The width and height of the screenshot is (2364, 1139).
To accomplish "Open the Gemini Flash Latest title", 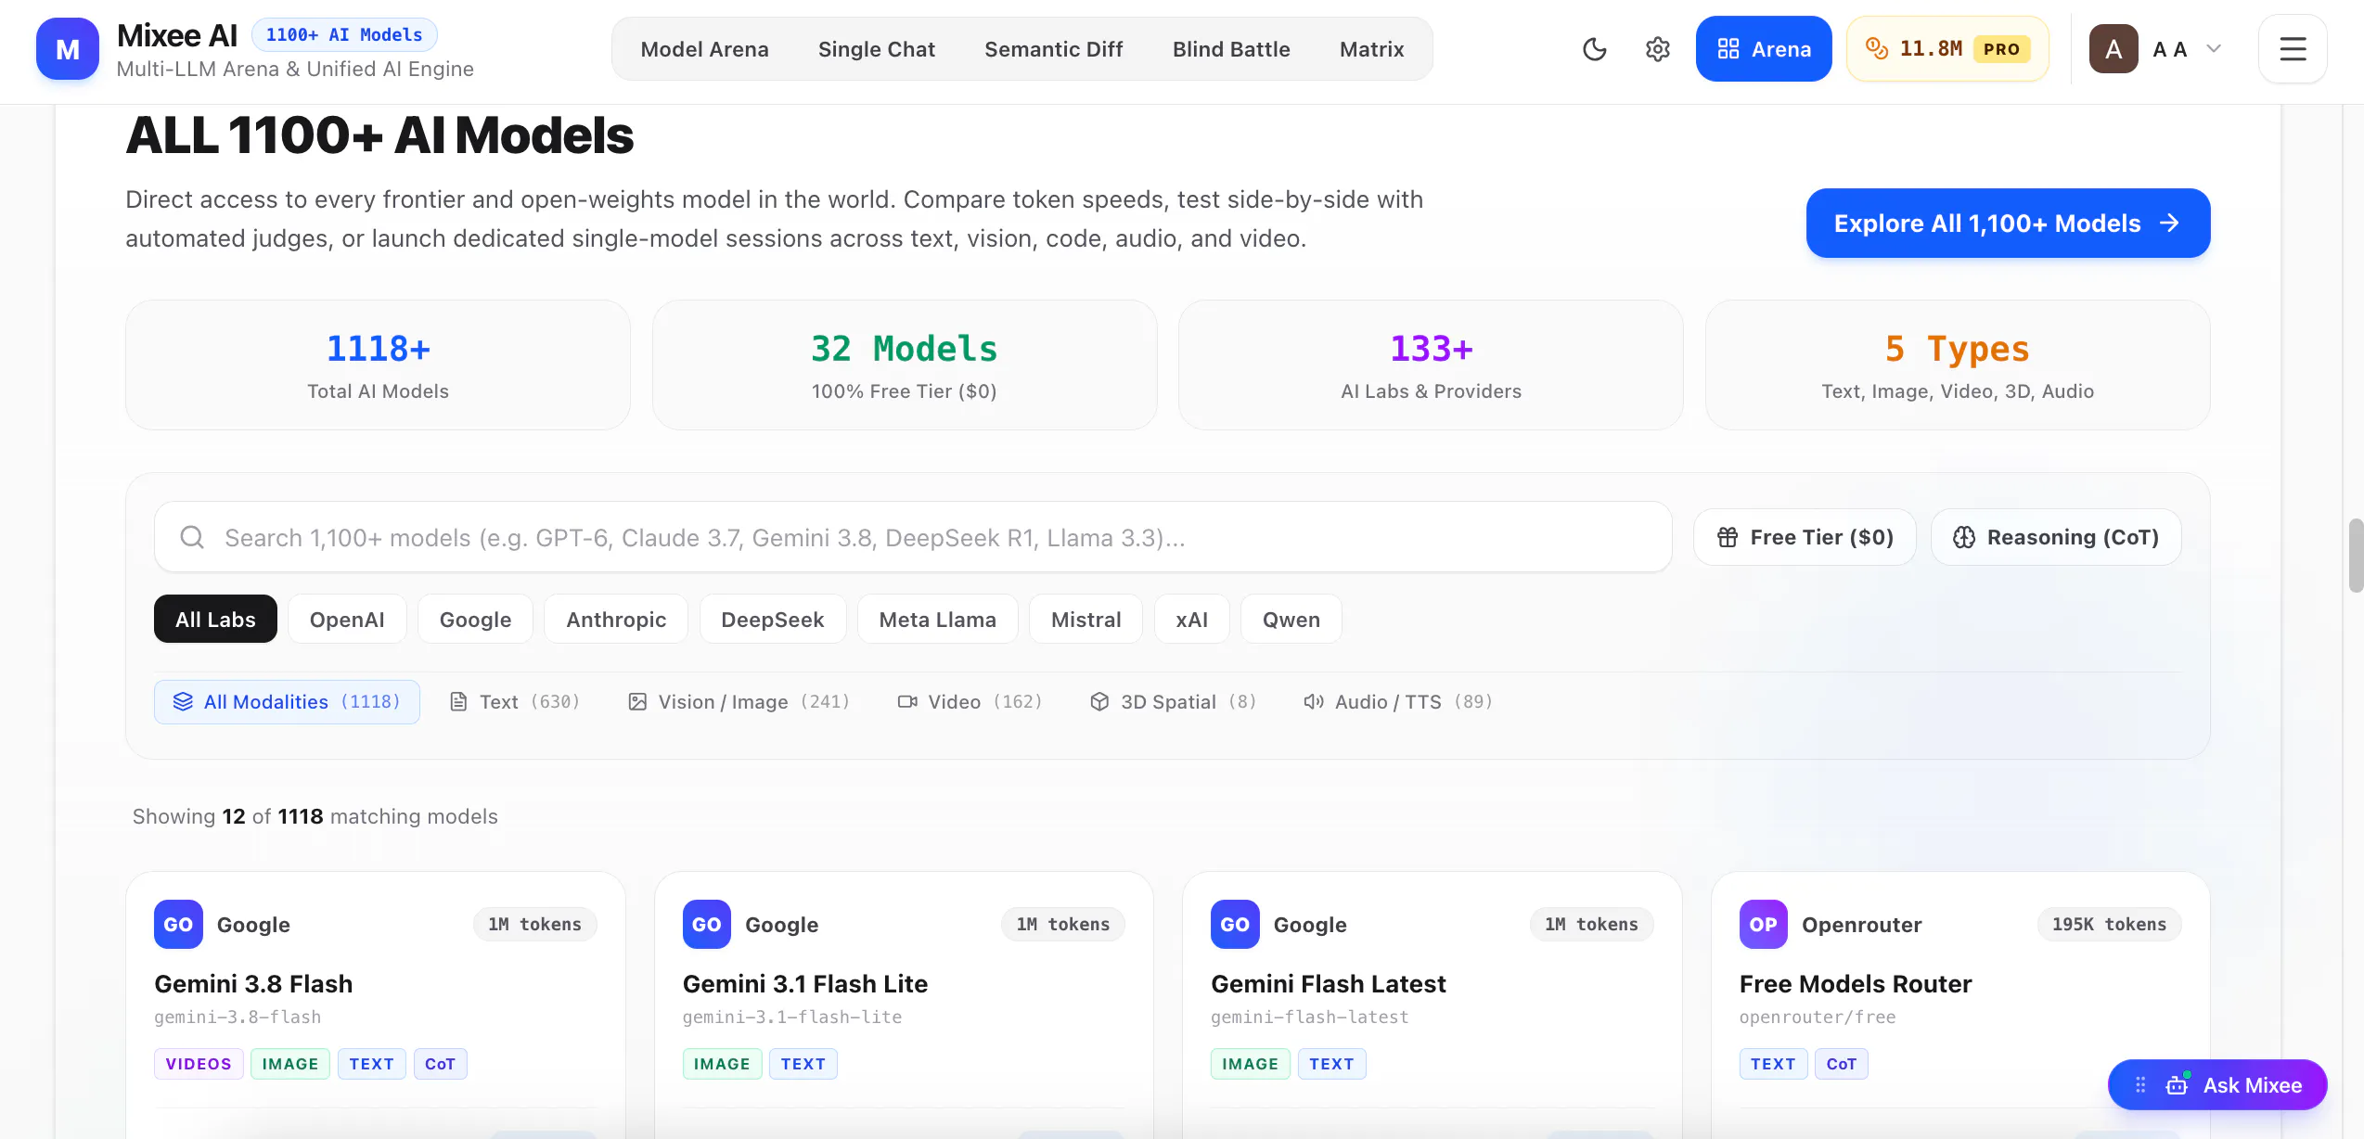I will (1329, 984).
